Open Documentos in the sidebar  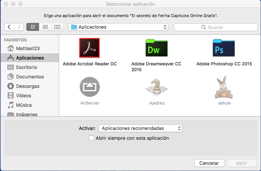pyautogui.click(x=30, y=77)
